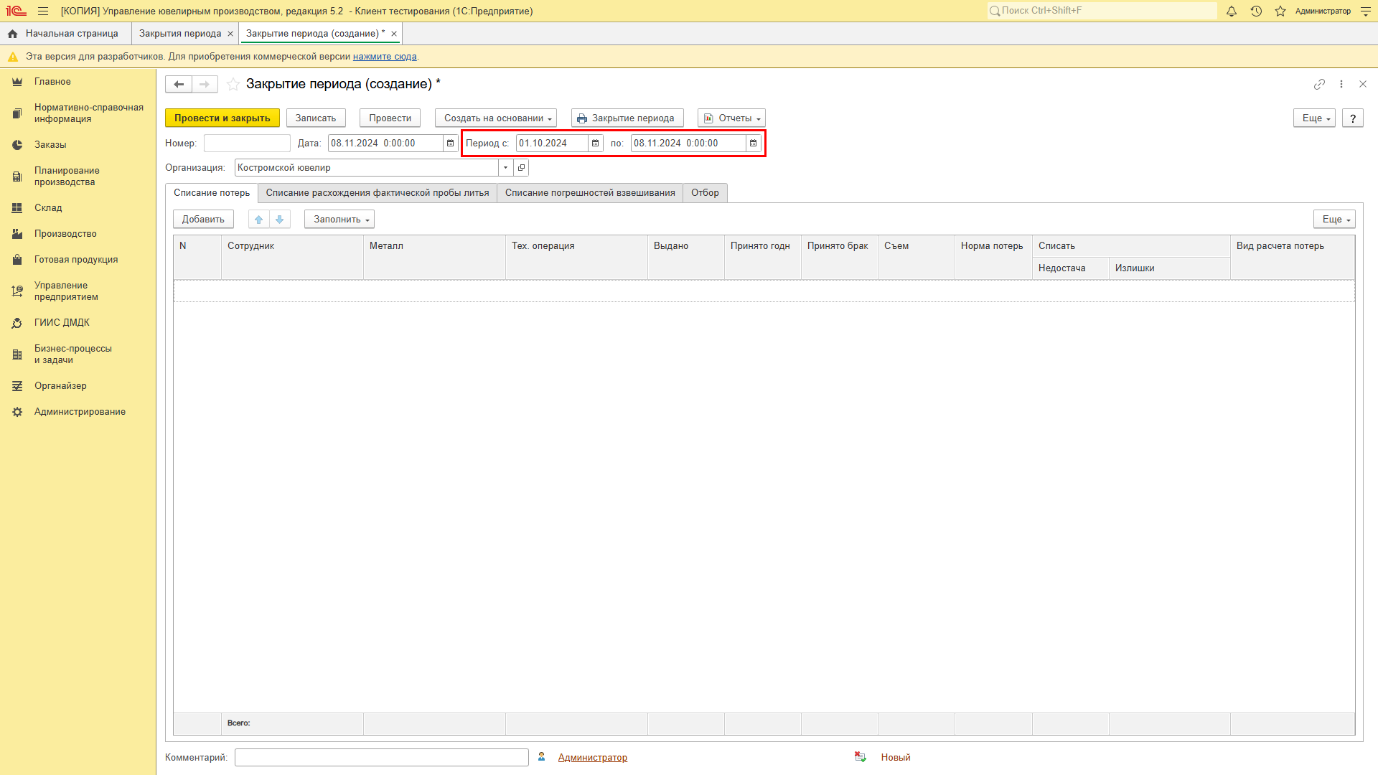Go to the home page icon tab
The width and height of the screenshot is (1378, 775).
(x=12, y=34)
